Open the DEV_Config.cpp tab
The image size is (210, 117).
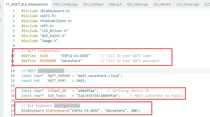coord(65,4)
